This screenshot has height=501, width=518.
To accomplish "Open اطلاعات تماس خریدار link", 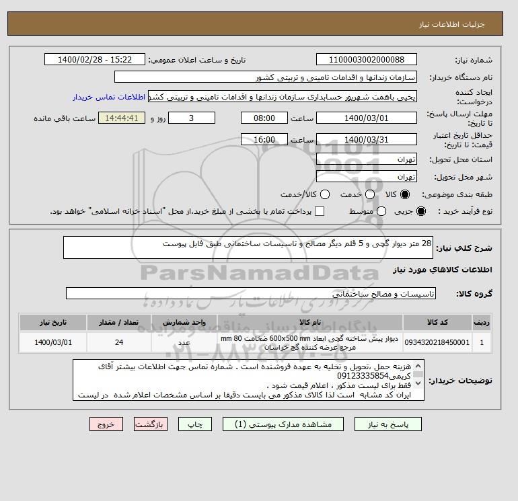I will tap(109, 97).
